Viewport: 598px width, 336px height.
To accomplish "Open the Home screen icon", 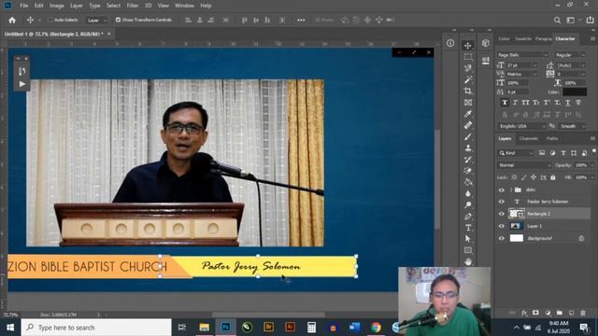I will (12, 20).
